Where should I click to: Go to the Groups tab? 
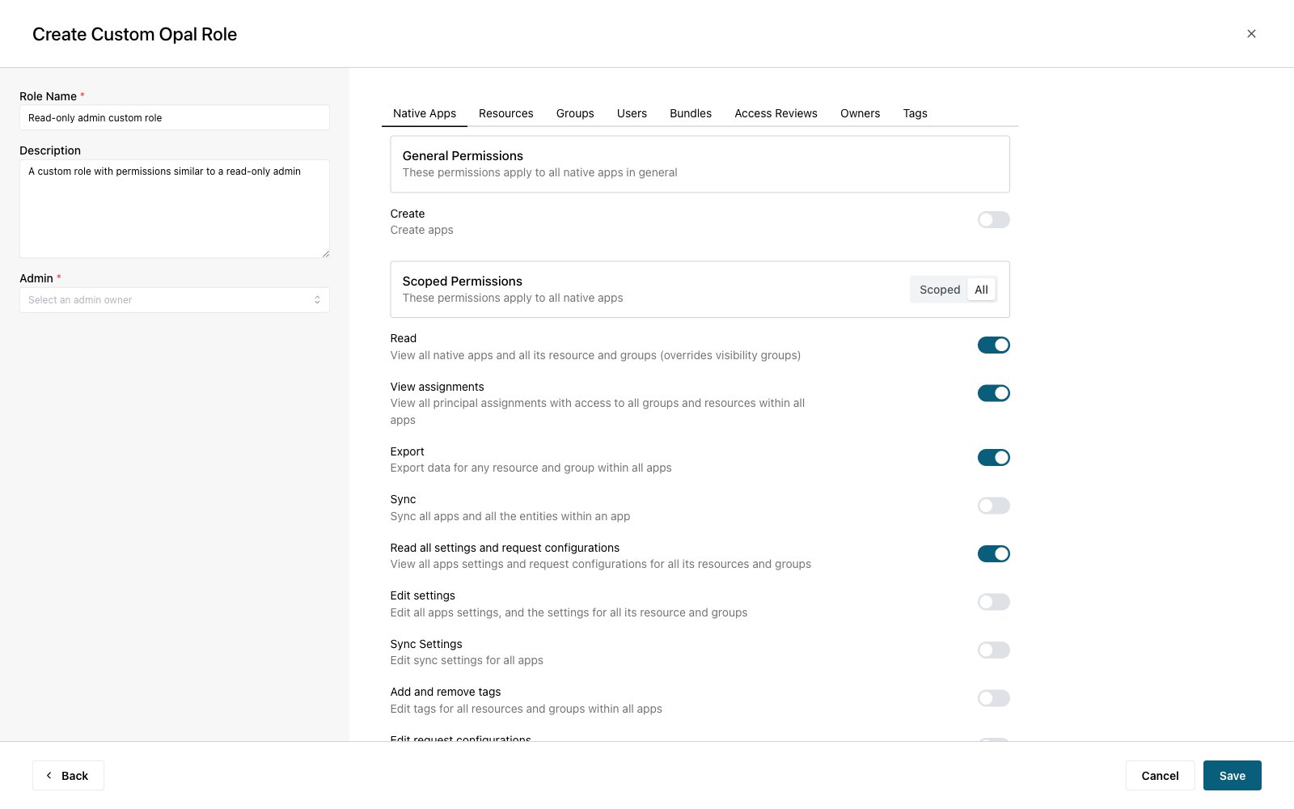pyautogui.click(x=575, y=113)
